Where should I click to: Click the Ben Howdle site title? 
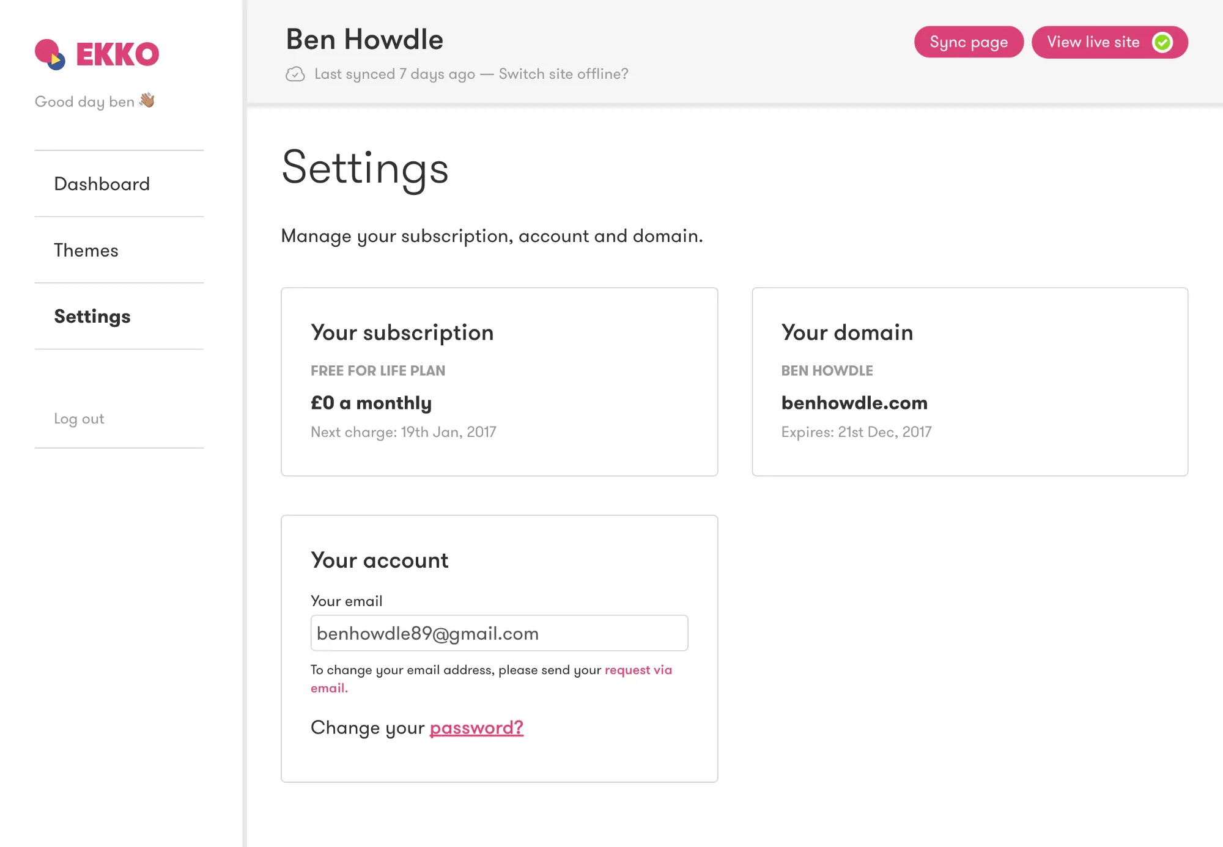[364, 39]
